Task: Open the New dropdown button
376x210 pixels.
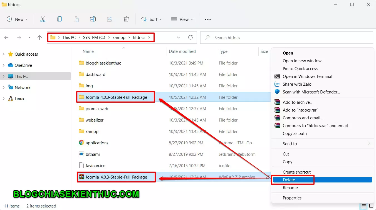Action: pos(17,19)
